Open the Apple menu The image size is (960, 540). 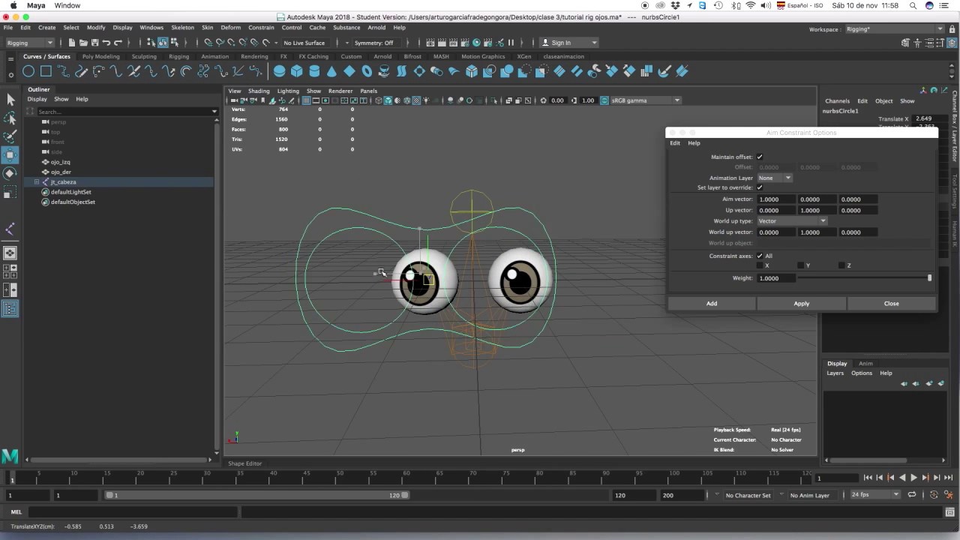(x=13, y=5)
